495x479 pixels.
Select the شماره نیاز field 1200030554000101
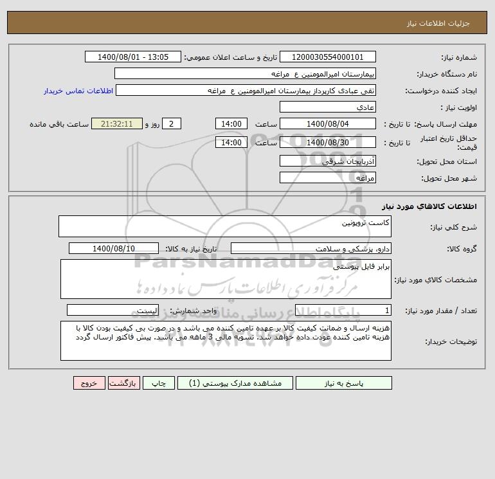328,57
